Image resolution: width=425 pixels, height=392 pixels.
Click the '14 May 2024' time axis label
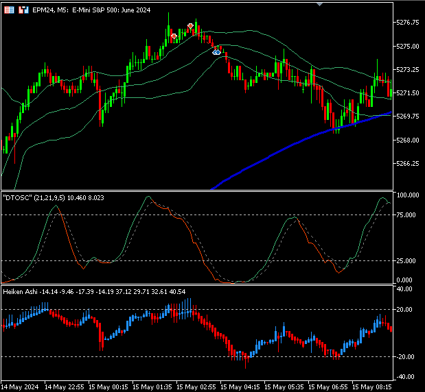point(20,387)
